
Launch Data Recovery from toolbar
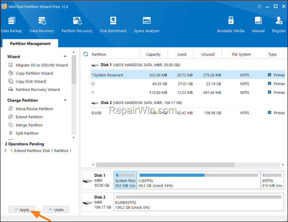click(x=42, y=25)
